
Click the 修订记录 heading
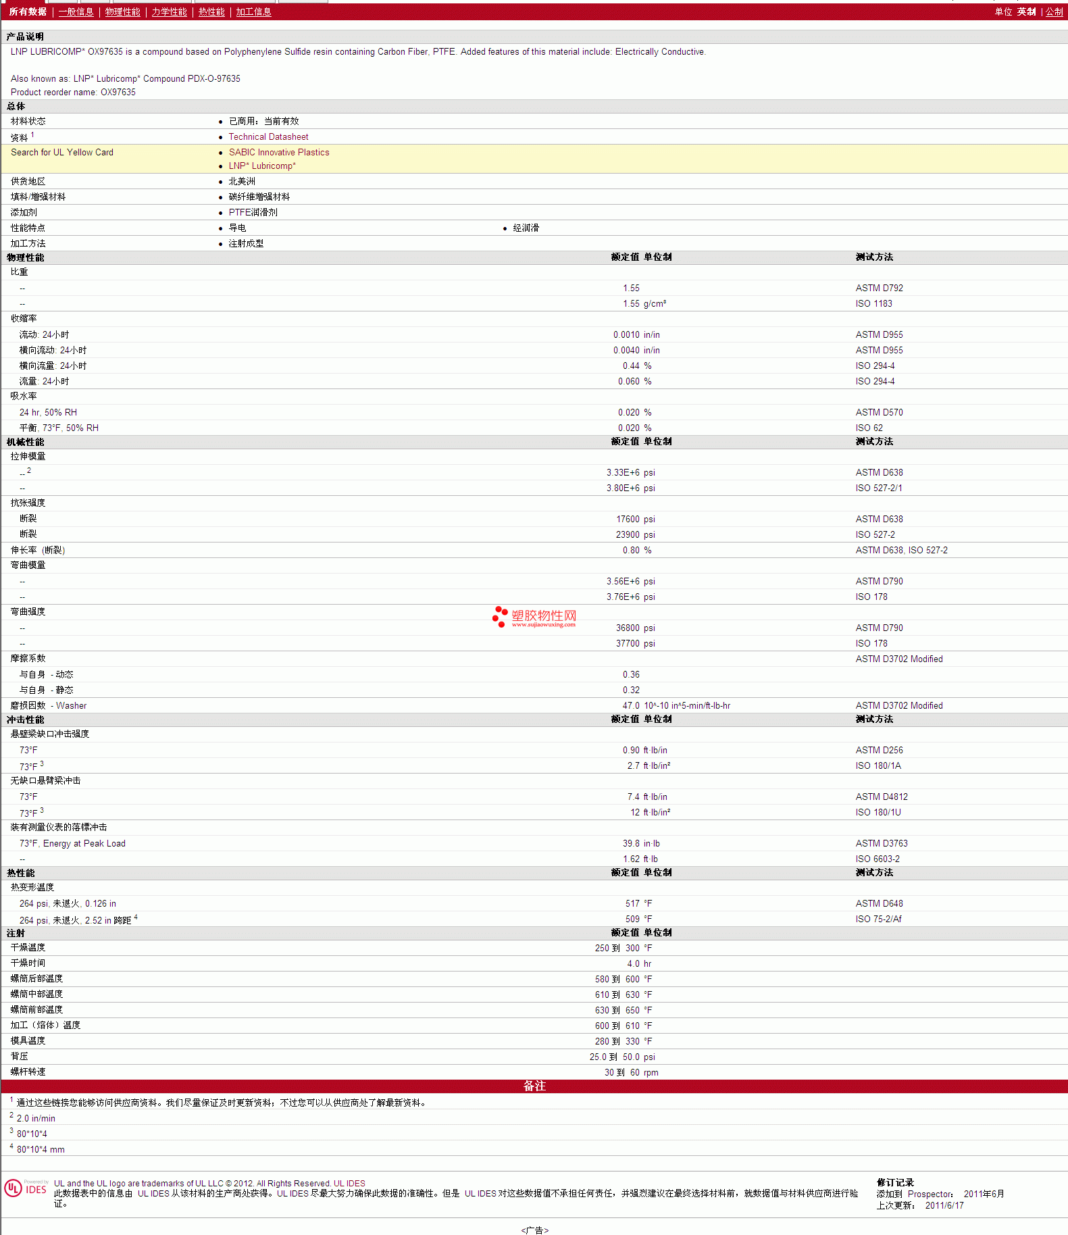895,1182
